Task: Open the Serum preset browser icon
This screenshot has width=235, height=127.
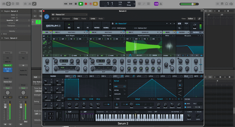Action: [179, 24]
